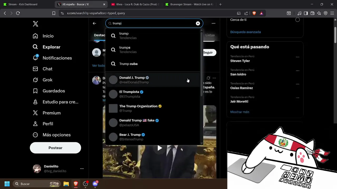Open Brave VPN shield icon
The height and width of the screenshot is (189, 337).
(326, 13)
